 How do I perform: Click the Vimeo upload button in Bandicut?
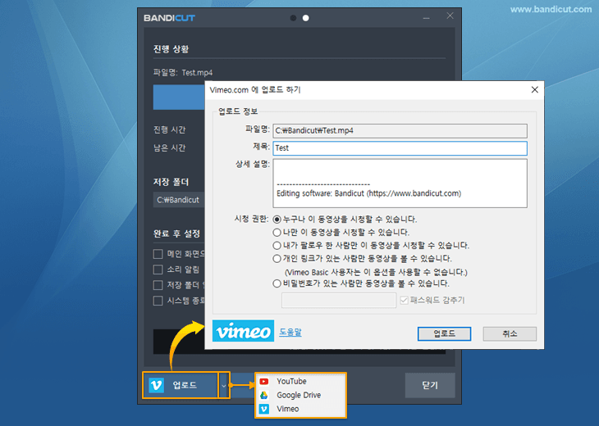181,385
